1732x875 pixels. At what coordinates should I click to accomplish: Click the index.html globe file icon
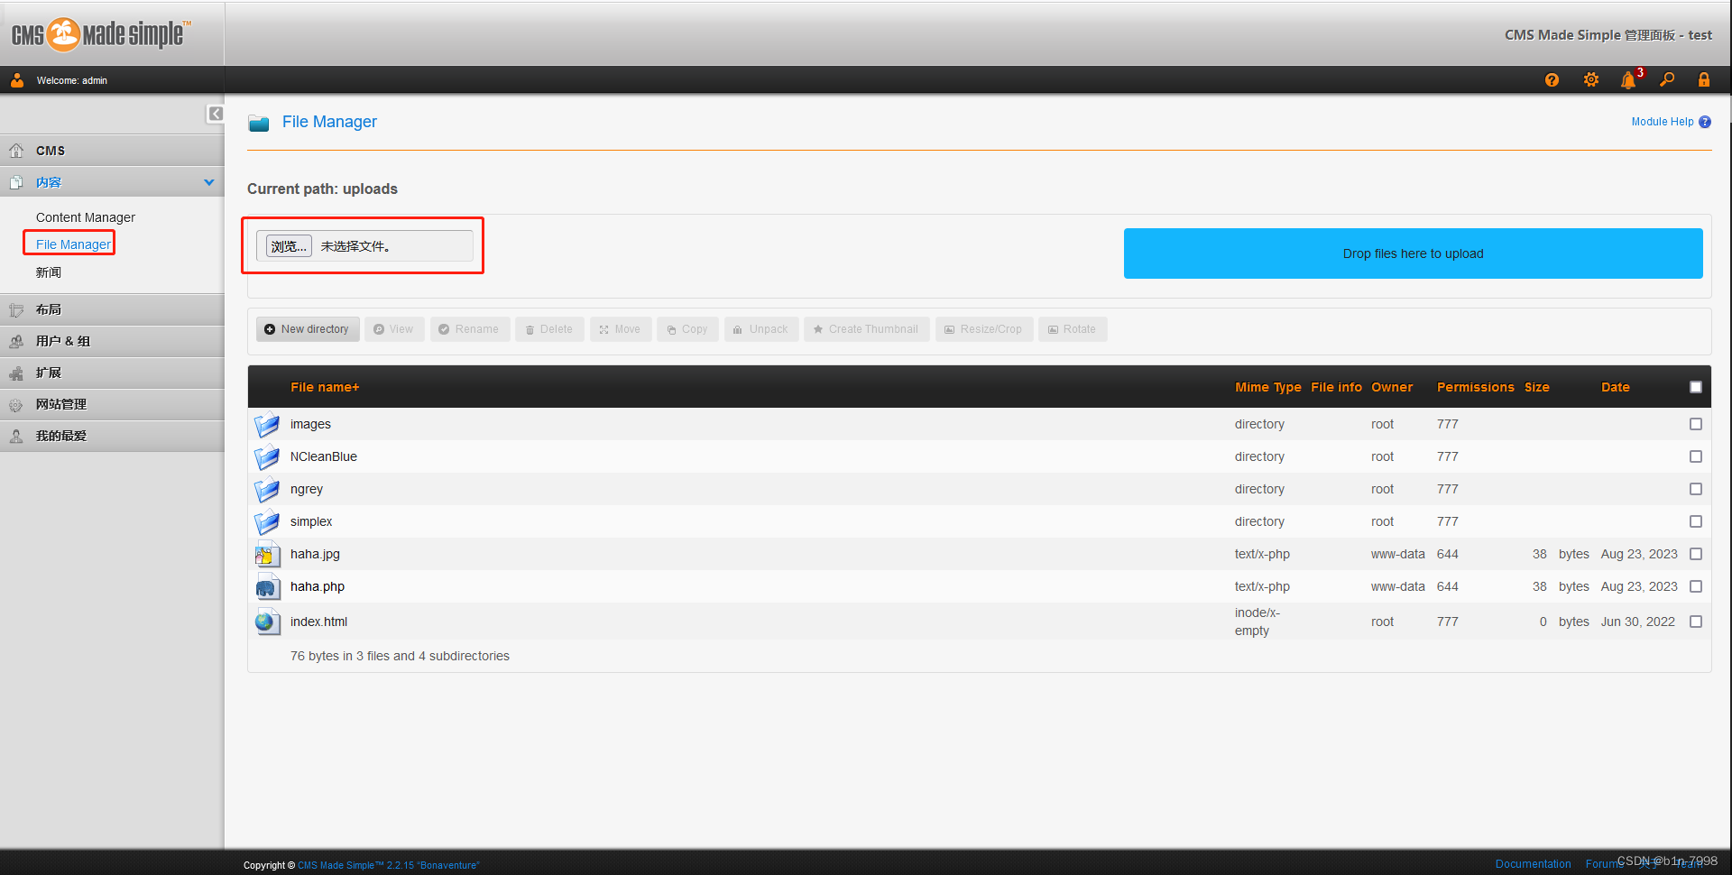point(267,622)
